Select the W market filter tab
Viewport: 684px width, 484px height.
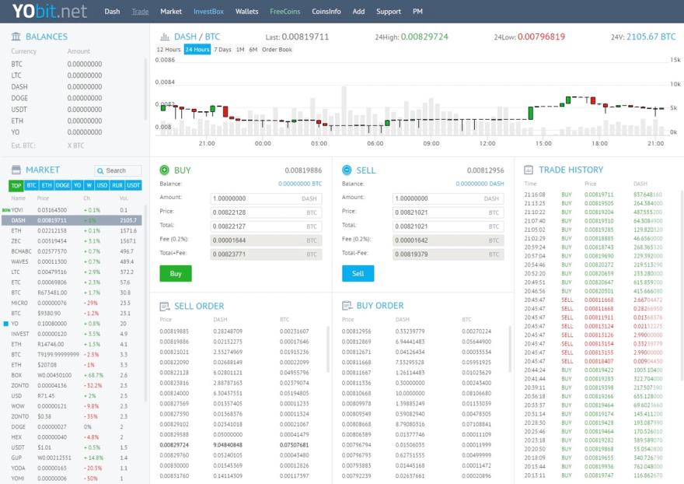point(89,186)
